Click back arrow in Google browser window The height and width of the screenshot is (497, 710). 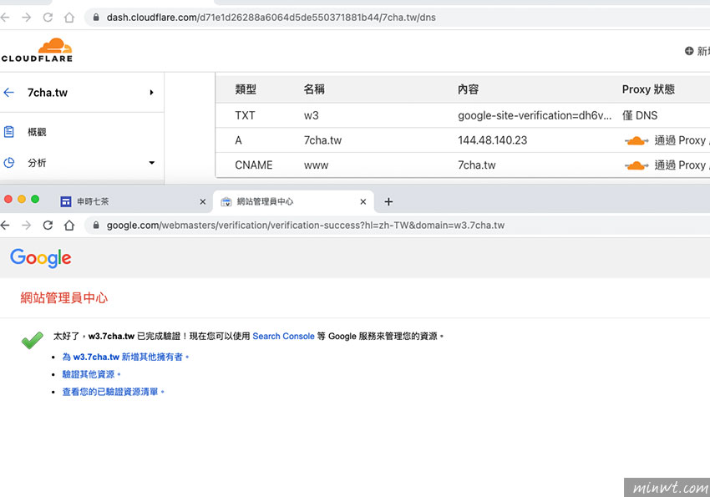5,226
